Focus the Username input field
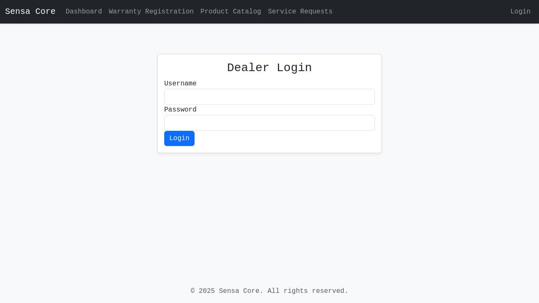This screenshot has width=539, height=303. 269,97
